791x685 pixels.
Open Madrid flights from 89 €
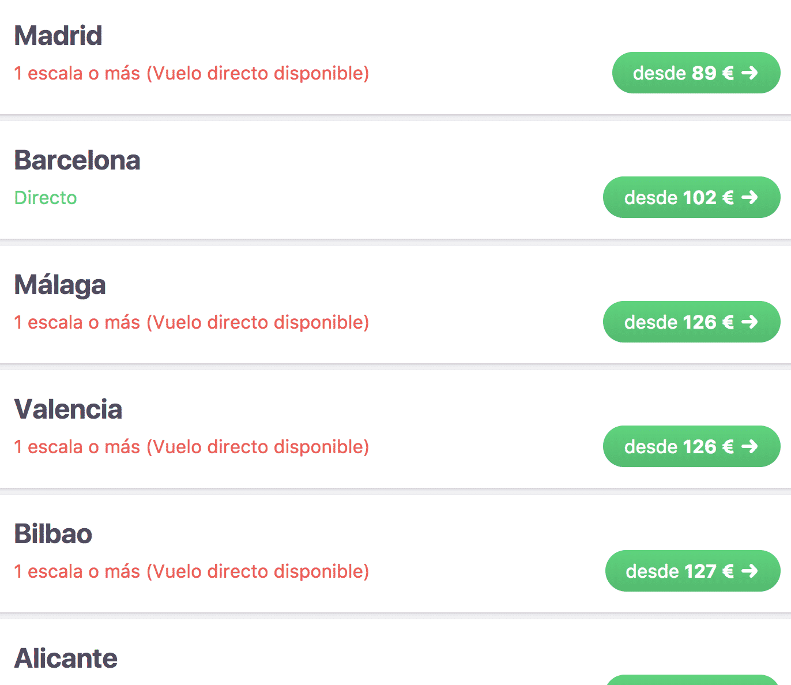[x=696, y=73]
